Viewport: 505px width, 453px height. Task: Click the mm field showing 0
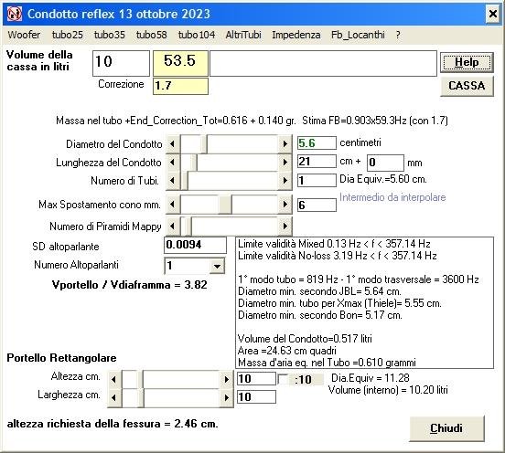point(385,163)
